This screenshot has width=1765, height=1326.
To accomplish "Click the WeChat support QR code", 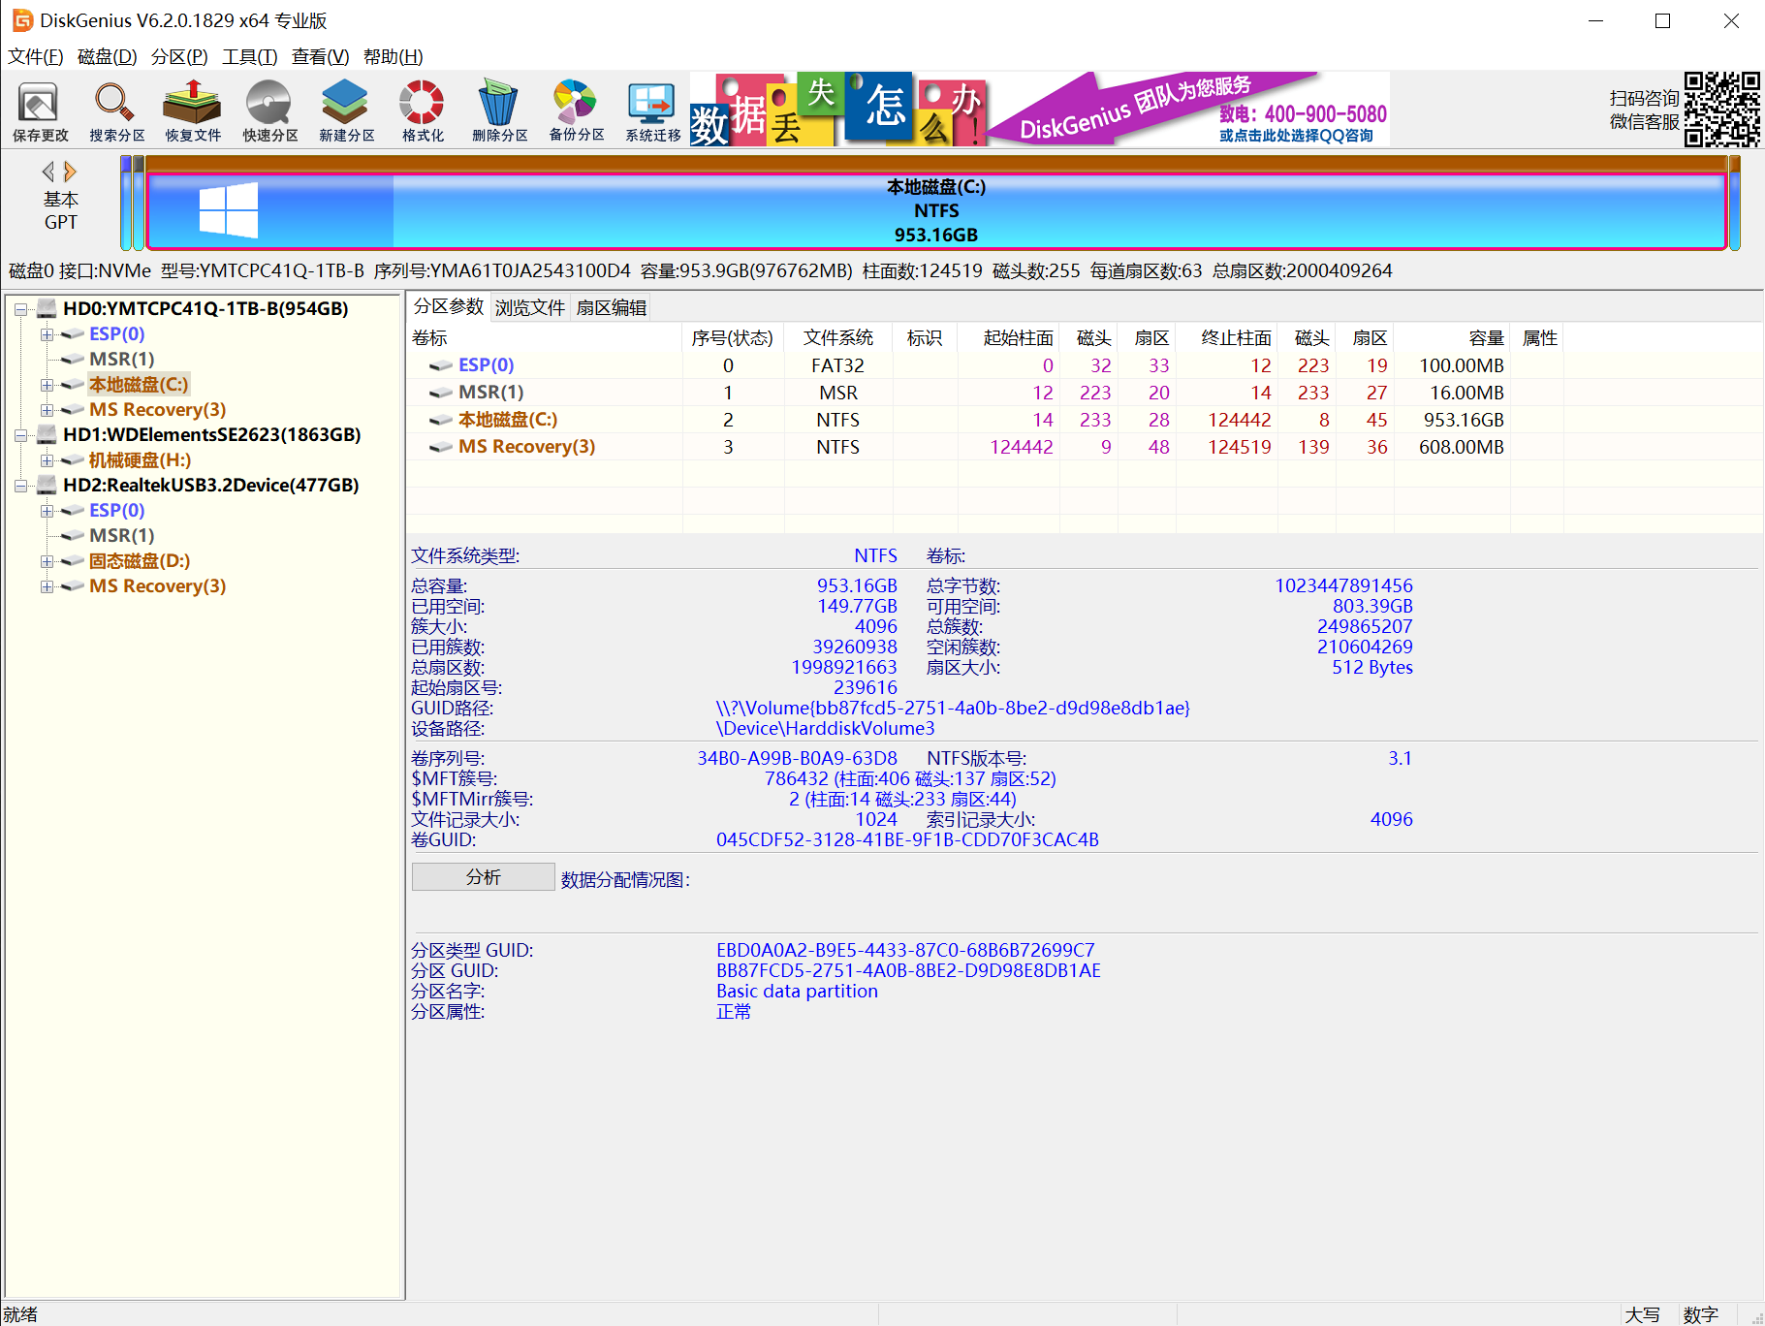I will (1721, 109).
